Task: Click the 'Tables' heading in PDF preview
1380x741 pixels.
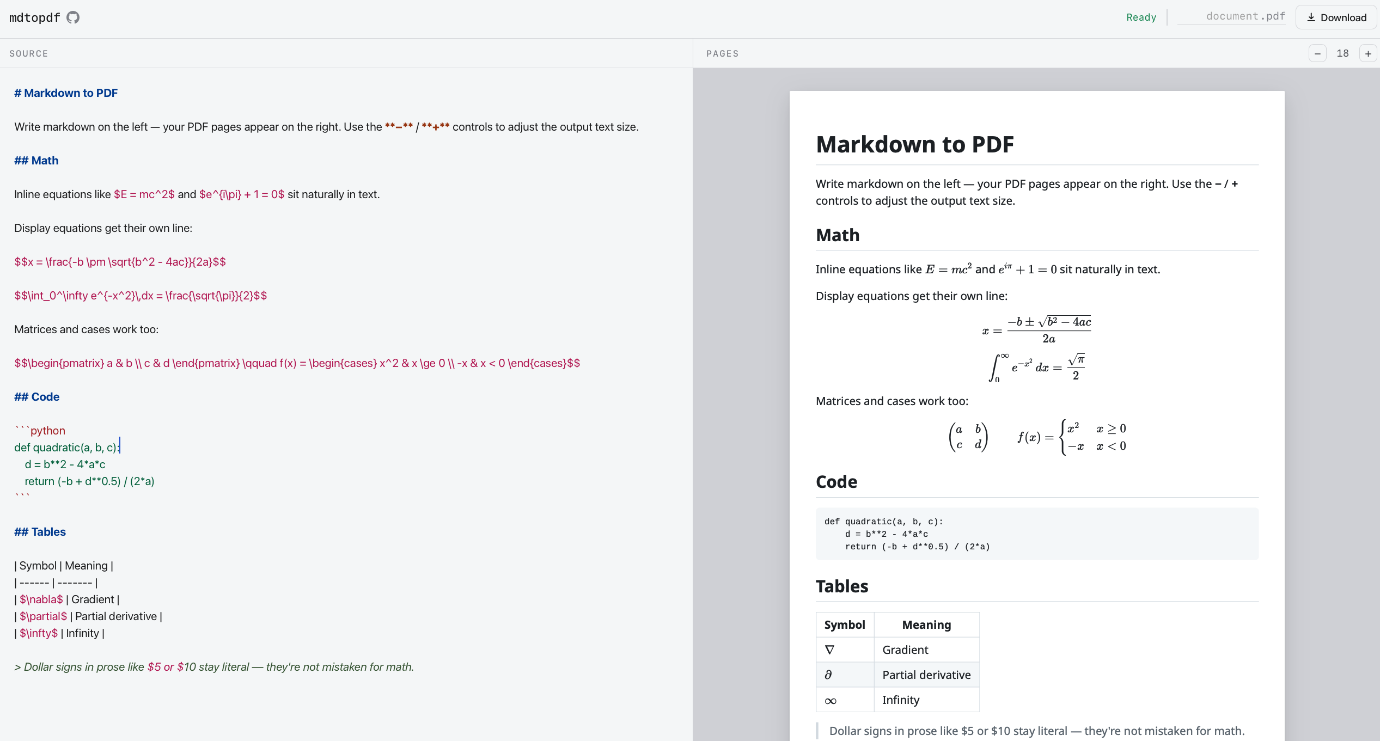Action: tap(842, 586)
